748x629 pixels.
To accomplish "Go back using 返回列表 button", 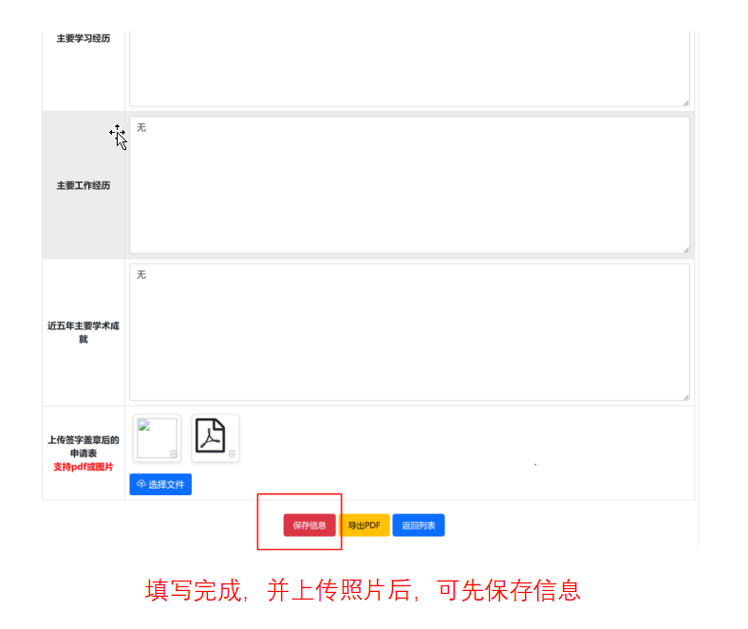I will tap(419, 525).
